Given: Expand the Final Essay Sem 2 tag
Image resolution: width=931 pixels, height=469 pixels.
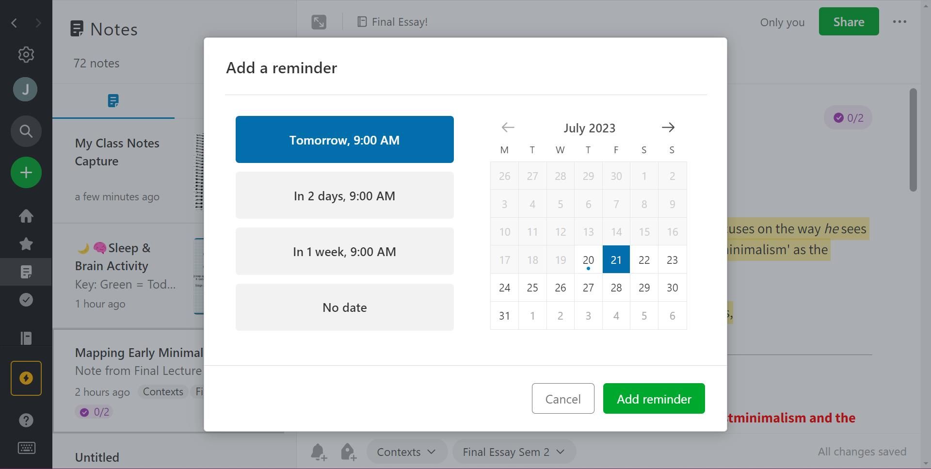Looking at the screenshot, I should click(514, 452).
